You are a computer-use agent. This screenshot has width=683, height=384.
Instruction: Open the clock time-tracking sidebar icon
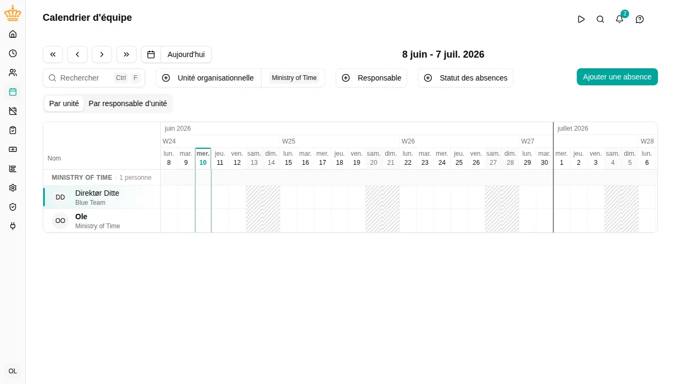(13, 53)
